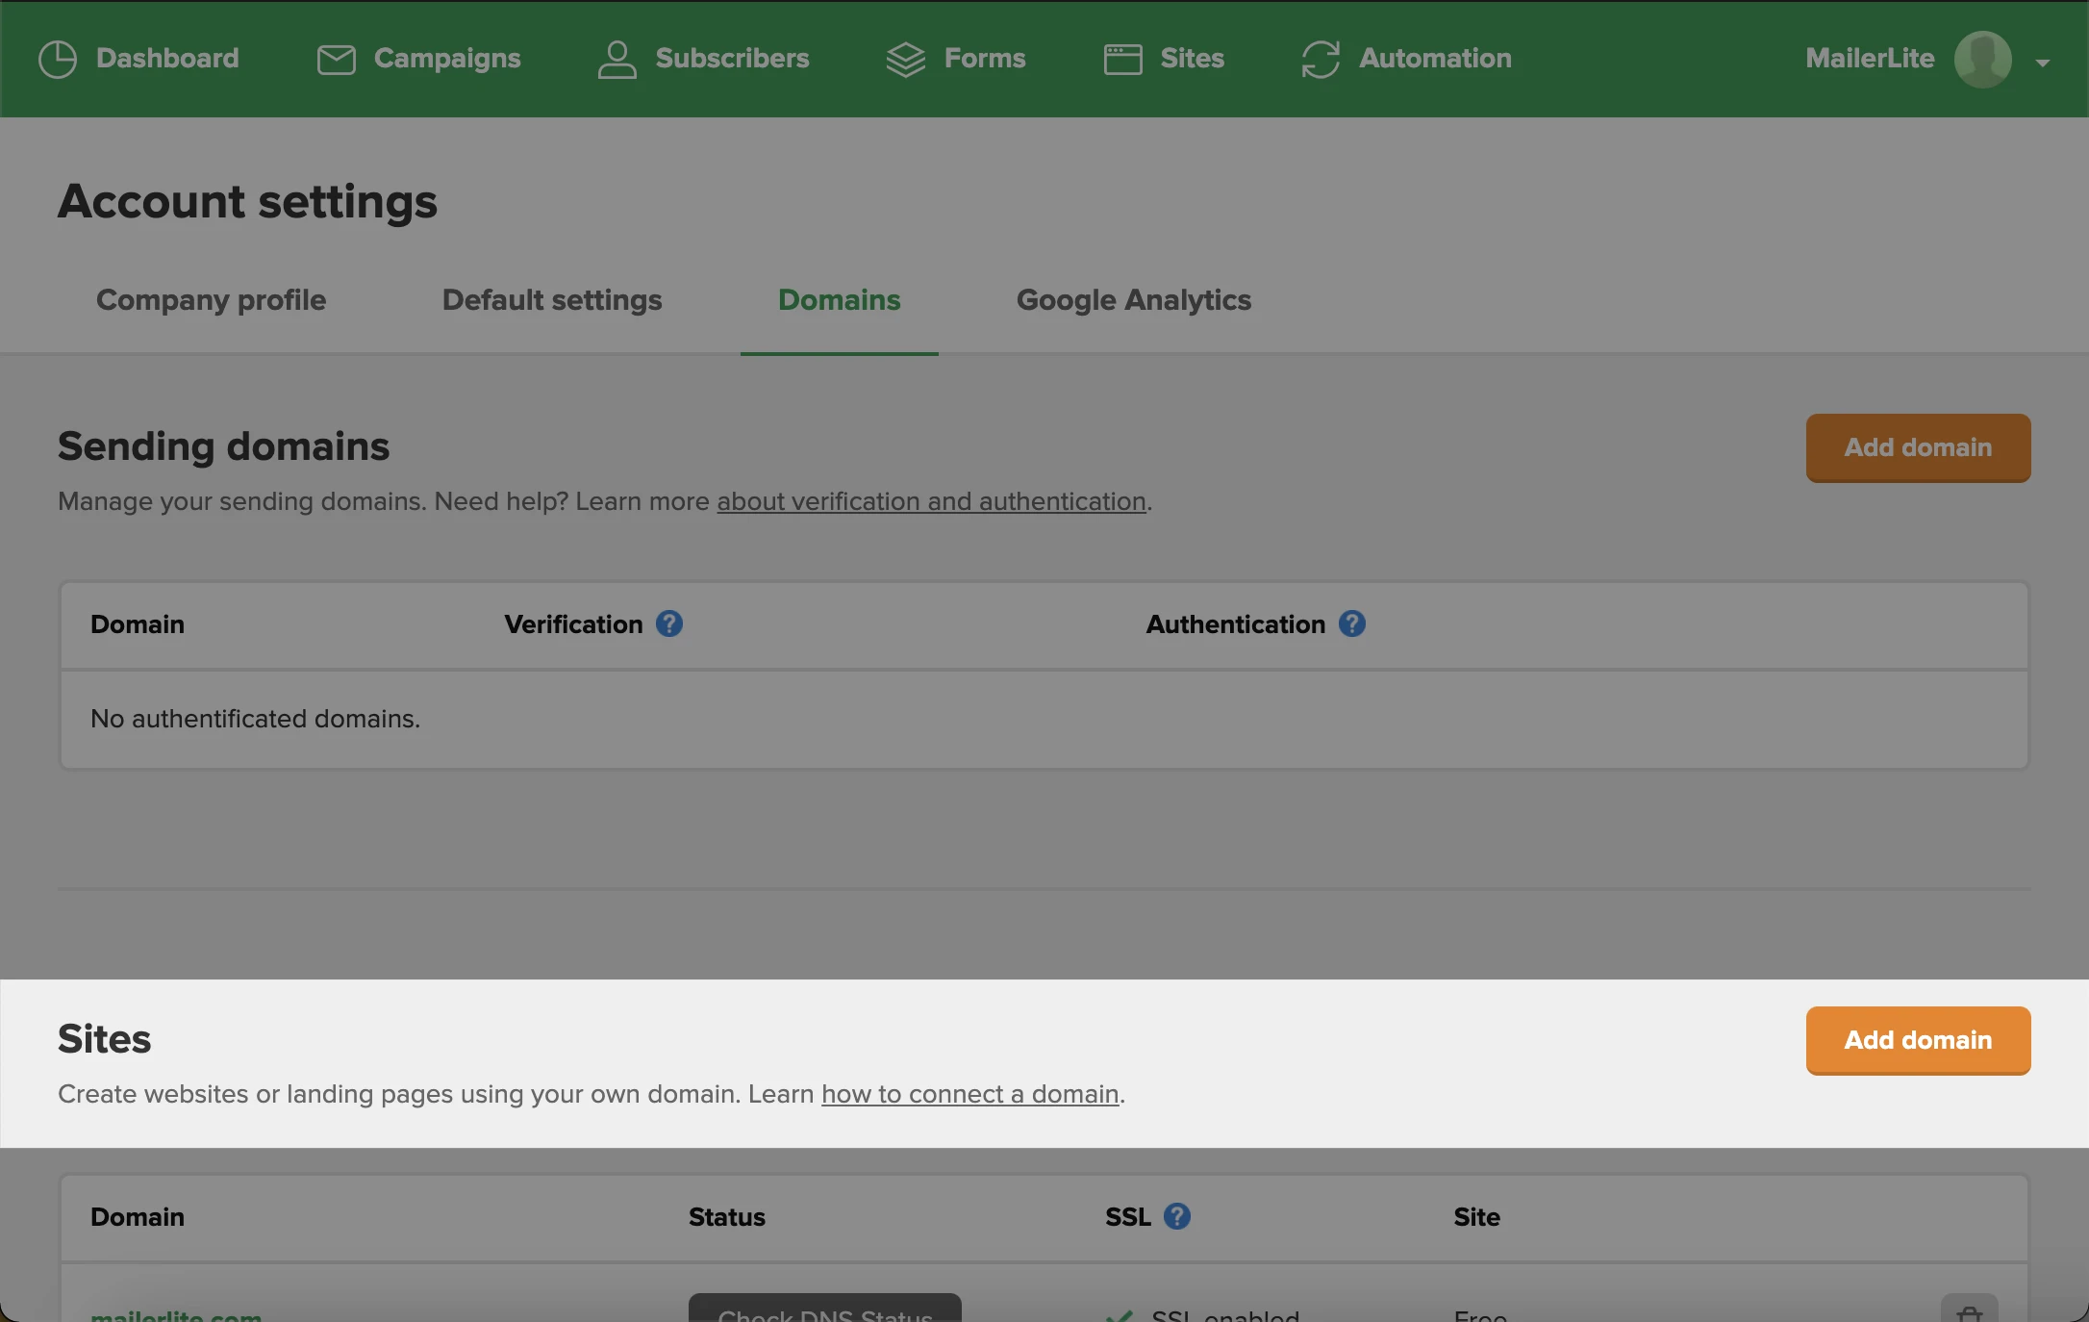The width and height of the screenshot is (2089, 1322).
Task: Add domain in Sending domains section
Action: (x=1918, y=447)
